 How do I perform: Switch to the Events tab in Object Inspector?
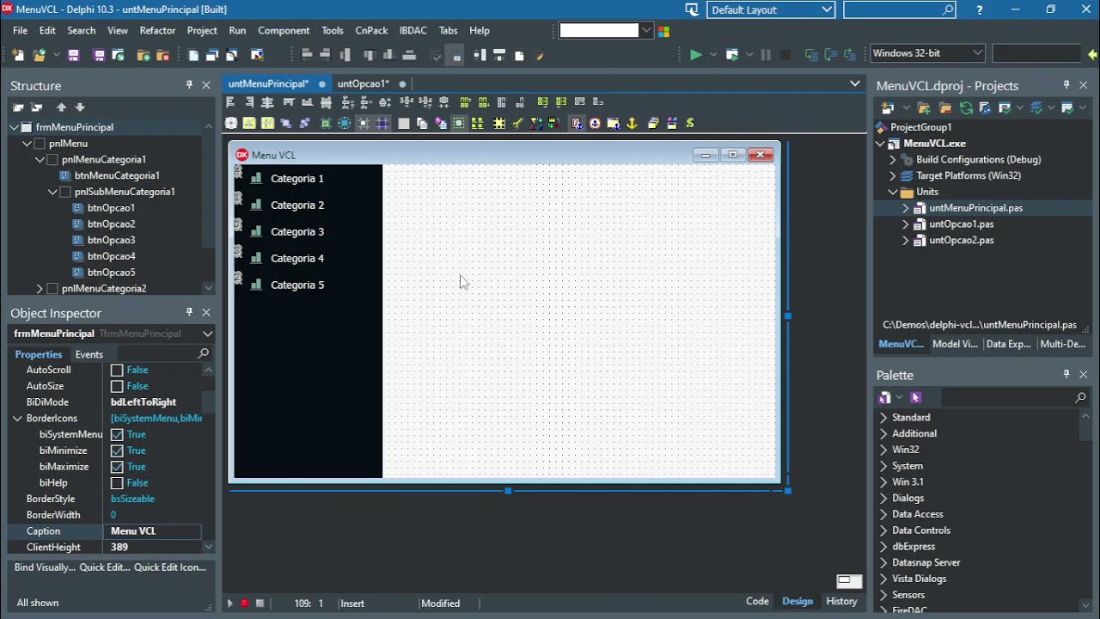pyautogui.click(x=89, y=354)
